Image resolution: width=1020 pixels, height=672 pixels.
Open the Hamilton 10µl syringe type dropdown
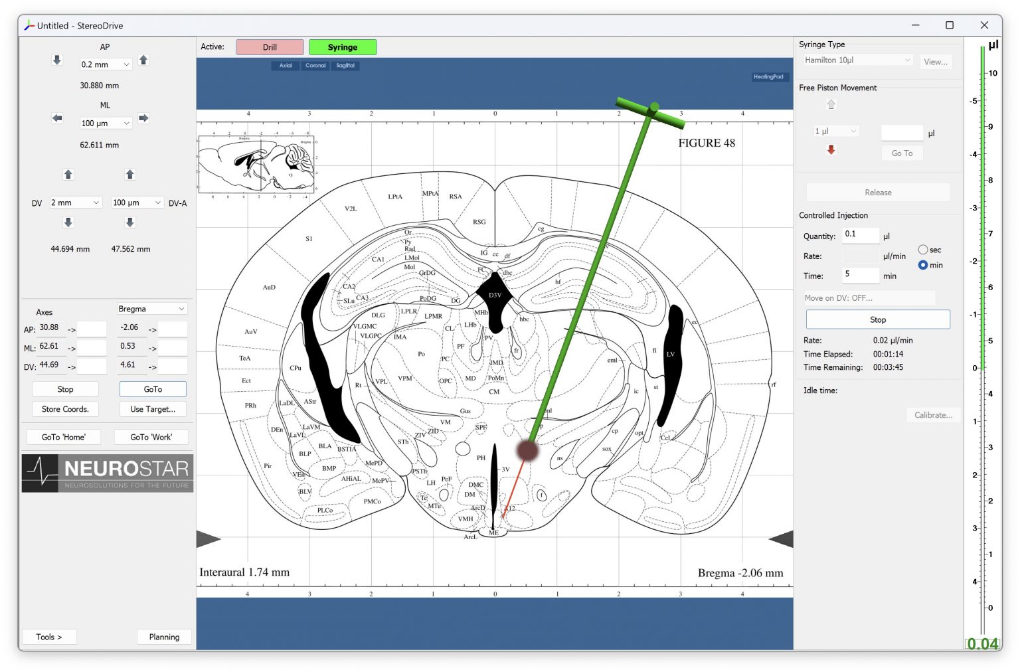[857, 60]
